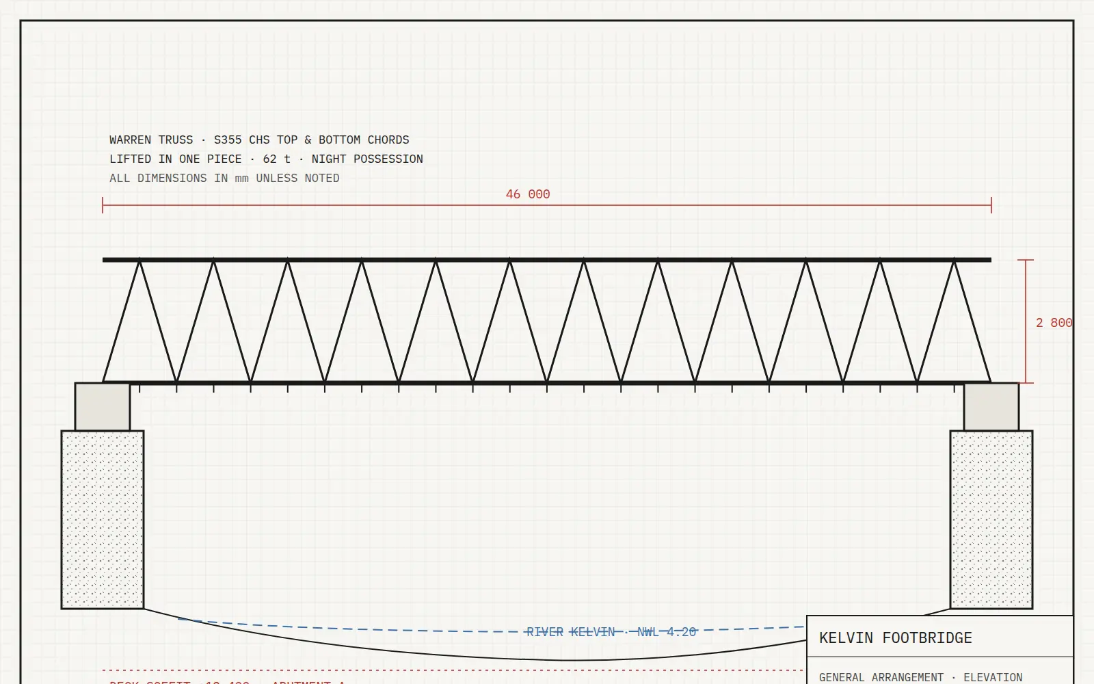This screenshot has height=684, width=1094.
Task: Click the 'LIFTED IN ONE PIECE · 62 t' note
Action: (x=266, y=159)
